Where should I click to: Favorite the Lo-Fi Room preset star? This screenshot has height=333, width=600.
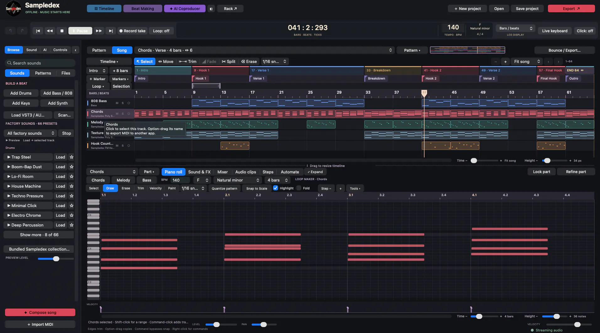pyautogui.click(x=72, y=176)
